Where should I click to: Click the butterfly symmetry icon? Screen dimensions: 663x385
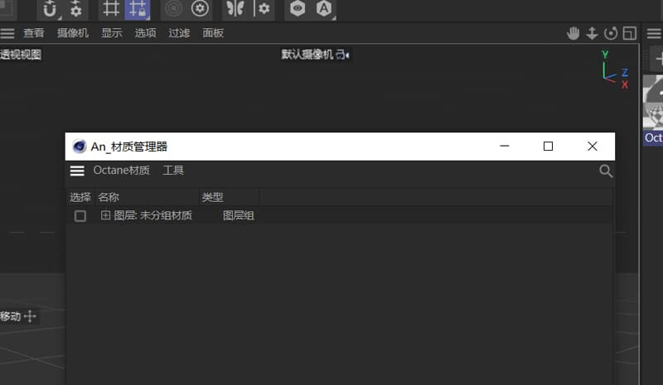pos(235,9)
